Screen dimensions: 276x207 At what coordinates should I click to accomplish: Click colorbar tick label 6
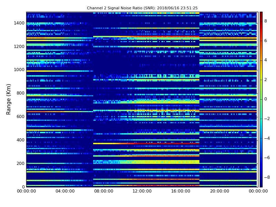(x=266, y=41)
